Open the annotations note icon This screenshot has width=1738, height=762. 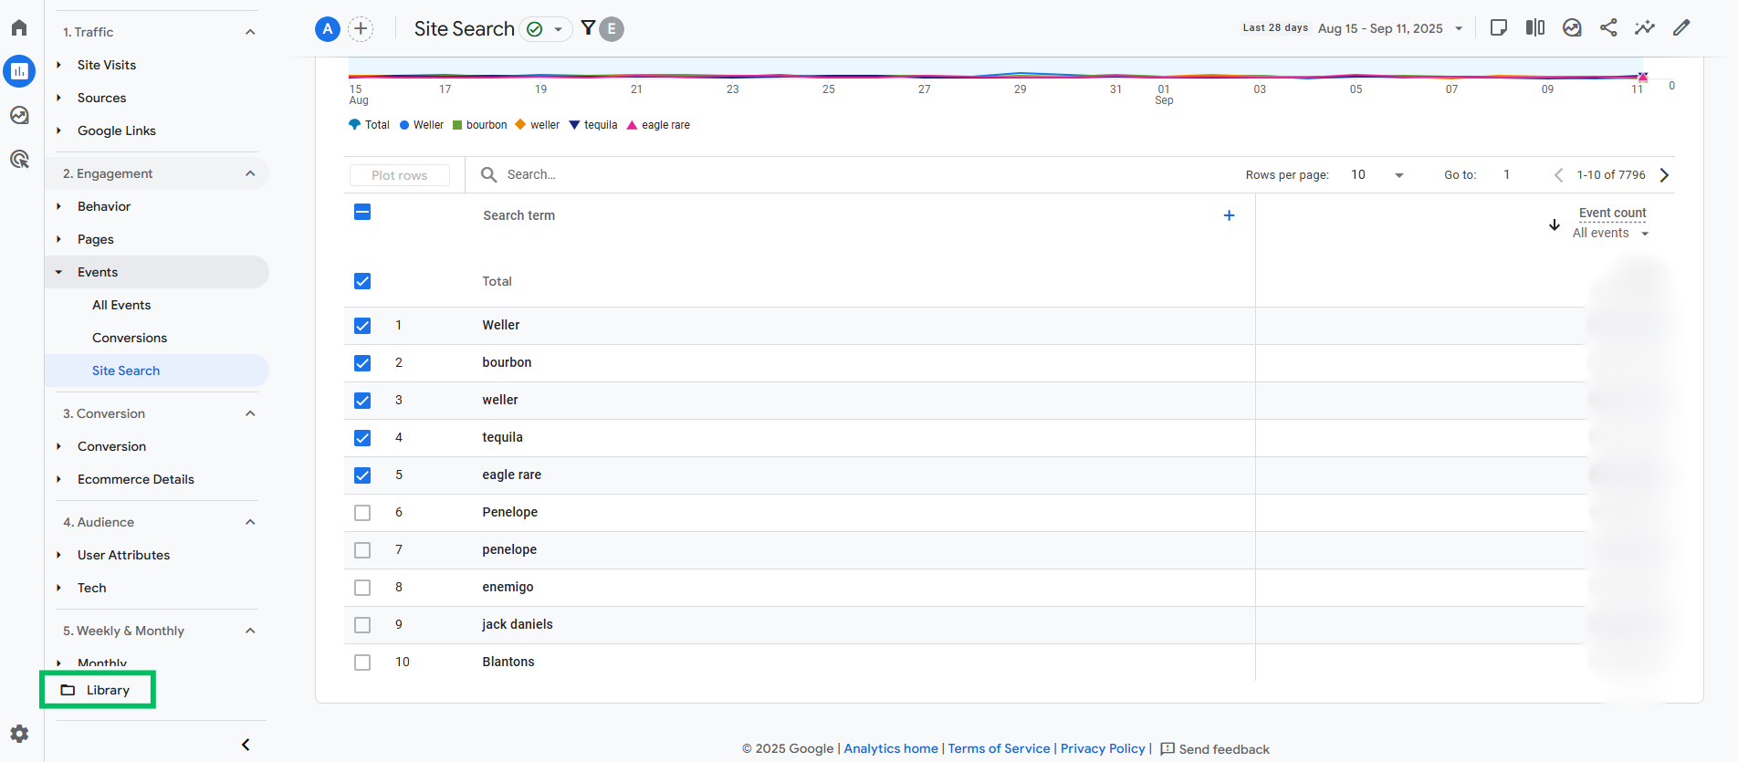tap(1498, 27)
